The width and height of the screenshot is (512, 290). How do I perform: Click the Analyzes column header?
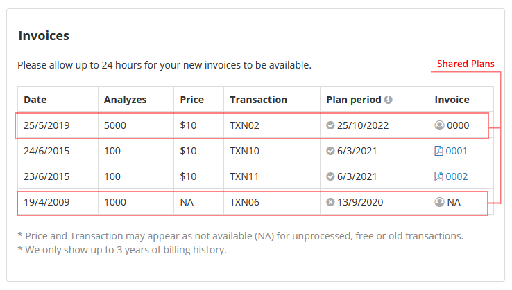[125, 100]
